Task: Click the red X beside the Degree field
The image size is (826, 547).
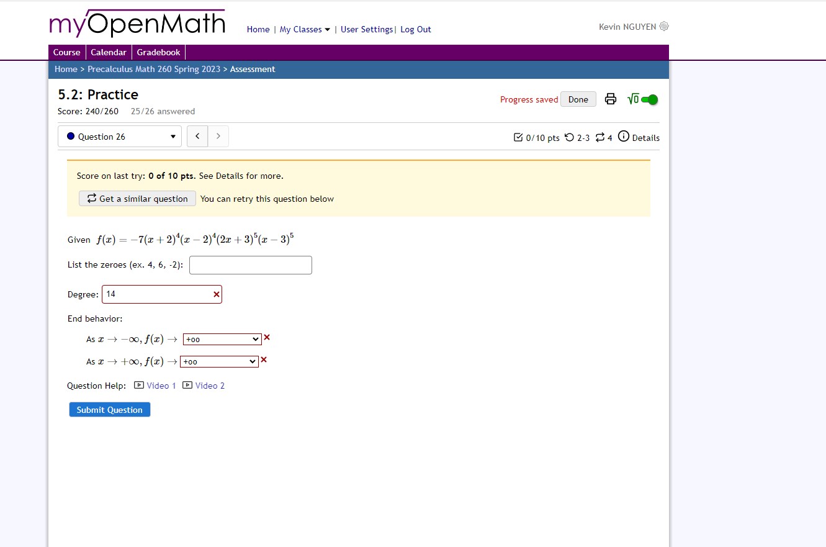Action: pyautogui.click(x=215, y=294)
